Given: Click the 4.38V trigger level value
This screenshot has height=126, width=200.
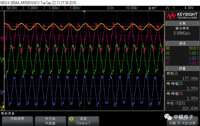Looking at the screenshot, I should click(189, 8).
